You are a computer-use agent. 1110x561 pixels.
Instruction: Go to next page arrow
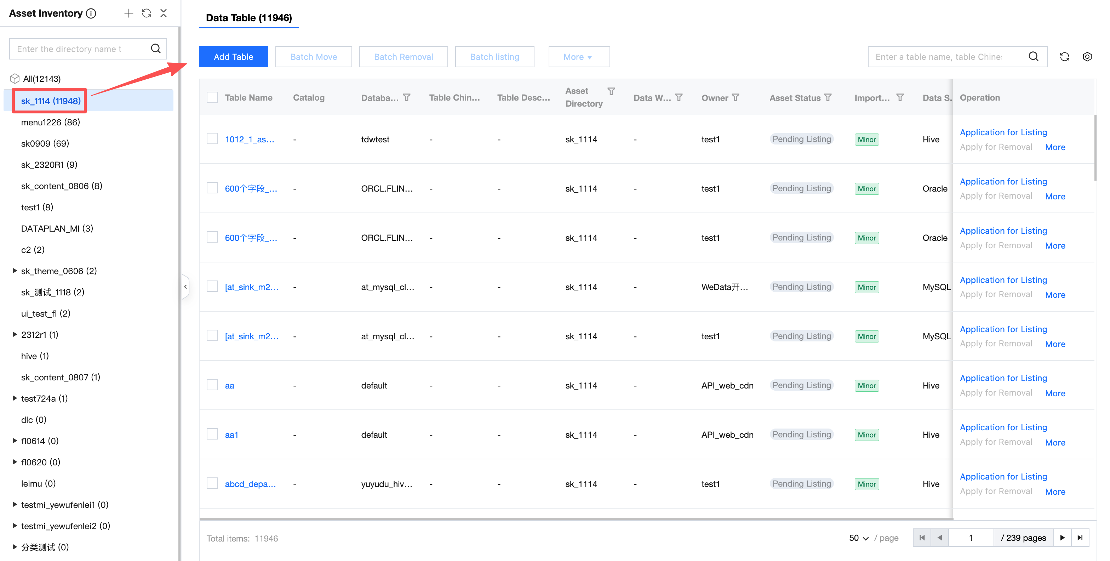tap(1062, 538)
